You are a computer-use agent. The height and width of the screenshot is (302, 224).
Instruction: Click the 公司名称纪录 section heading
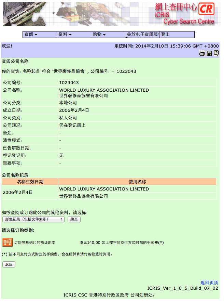tap(15, 175)
